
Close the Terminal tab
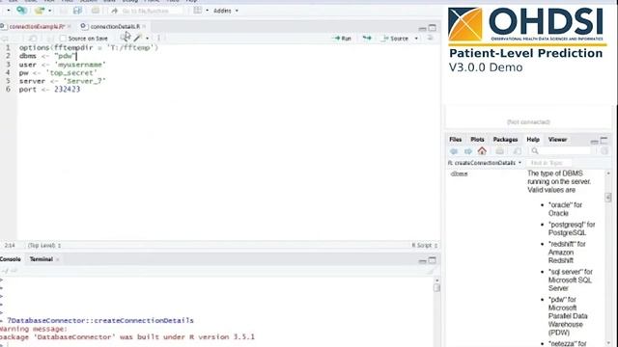[58, 259]
